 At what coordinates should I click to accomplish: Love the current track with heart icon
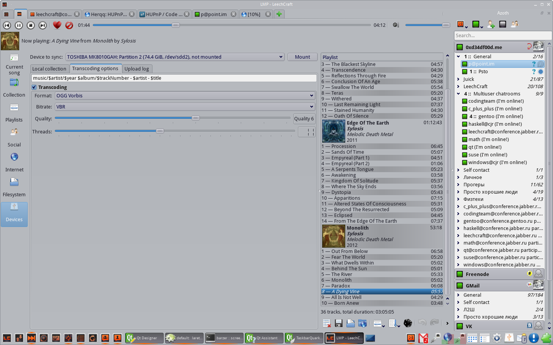coord(57,25)
